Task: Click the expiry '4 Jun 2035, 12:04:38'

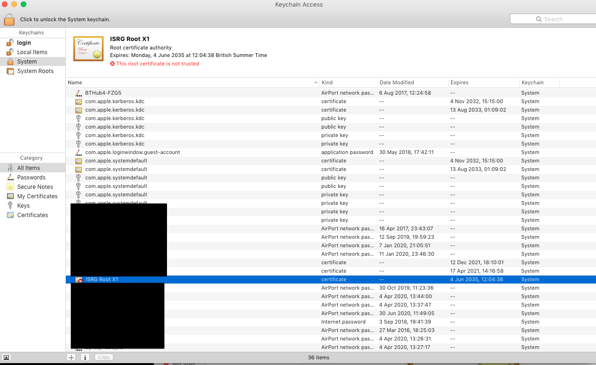Action: click(x=477, y=280)
